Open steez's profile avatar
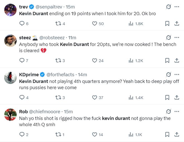This screenshot has height=142, width=184. [11, 41]
